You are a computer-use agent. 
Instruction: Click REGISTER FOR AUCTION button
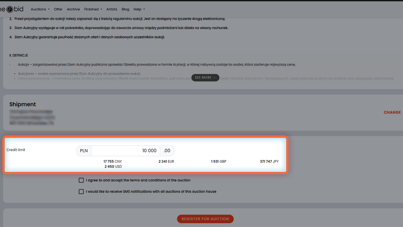click(205, 219)
